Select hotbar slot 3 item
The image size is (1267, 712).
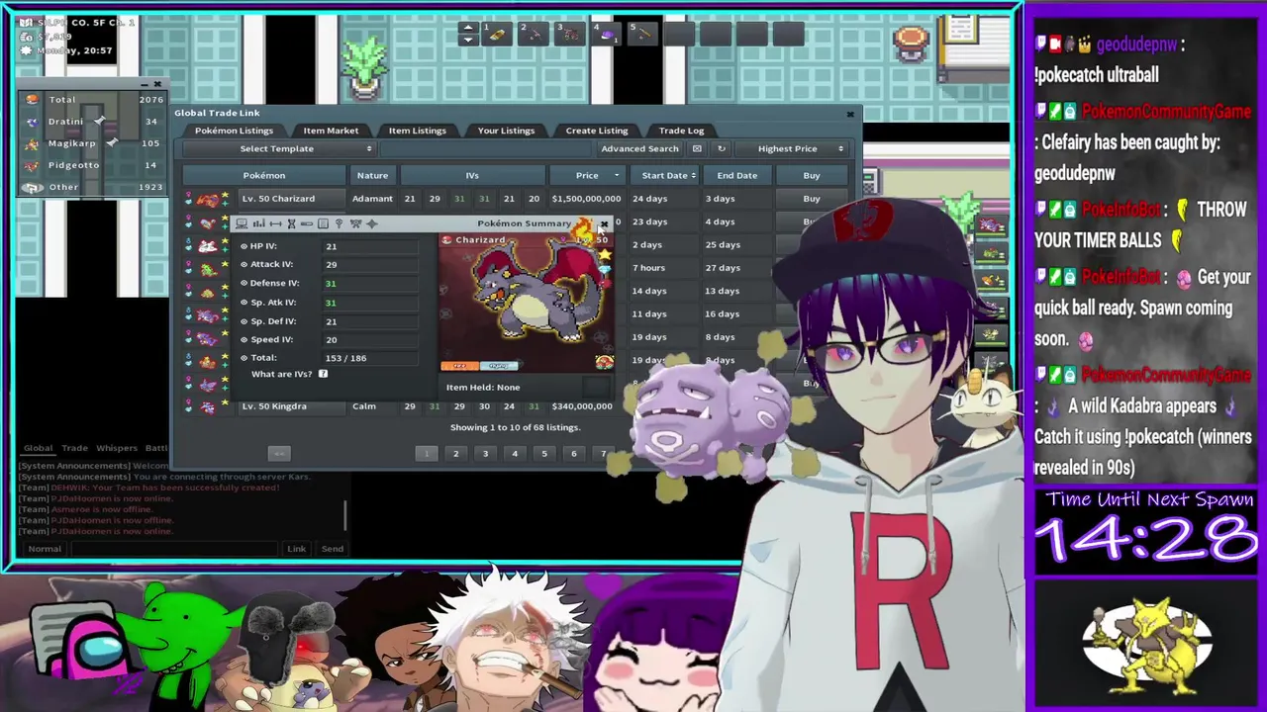(x=570, y=34)
